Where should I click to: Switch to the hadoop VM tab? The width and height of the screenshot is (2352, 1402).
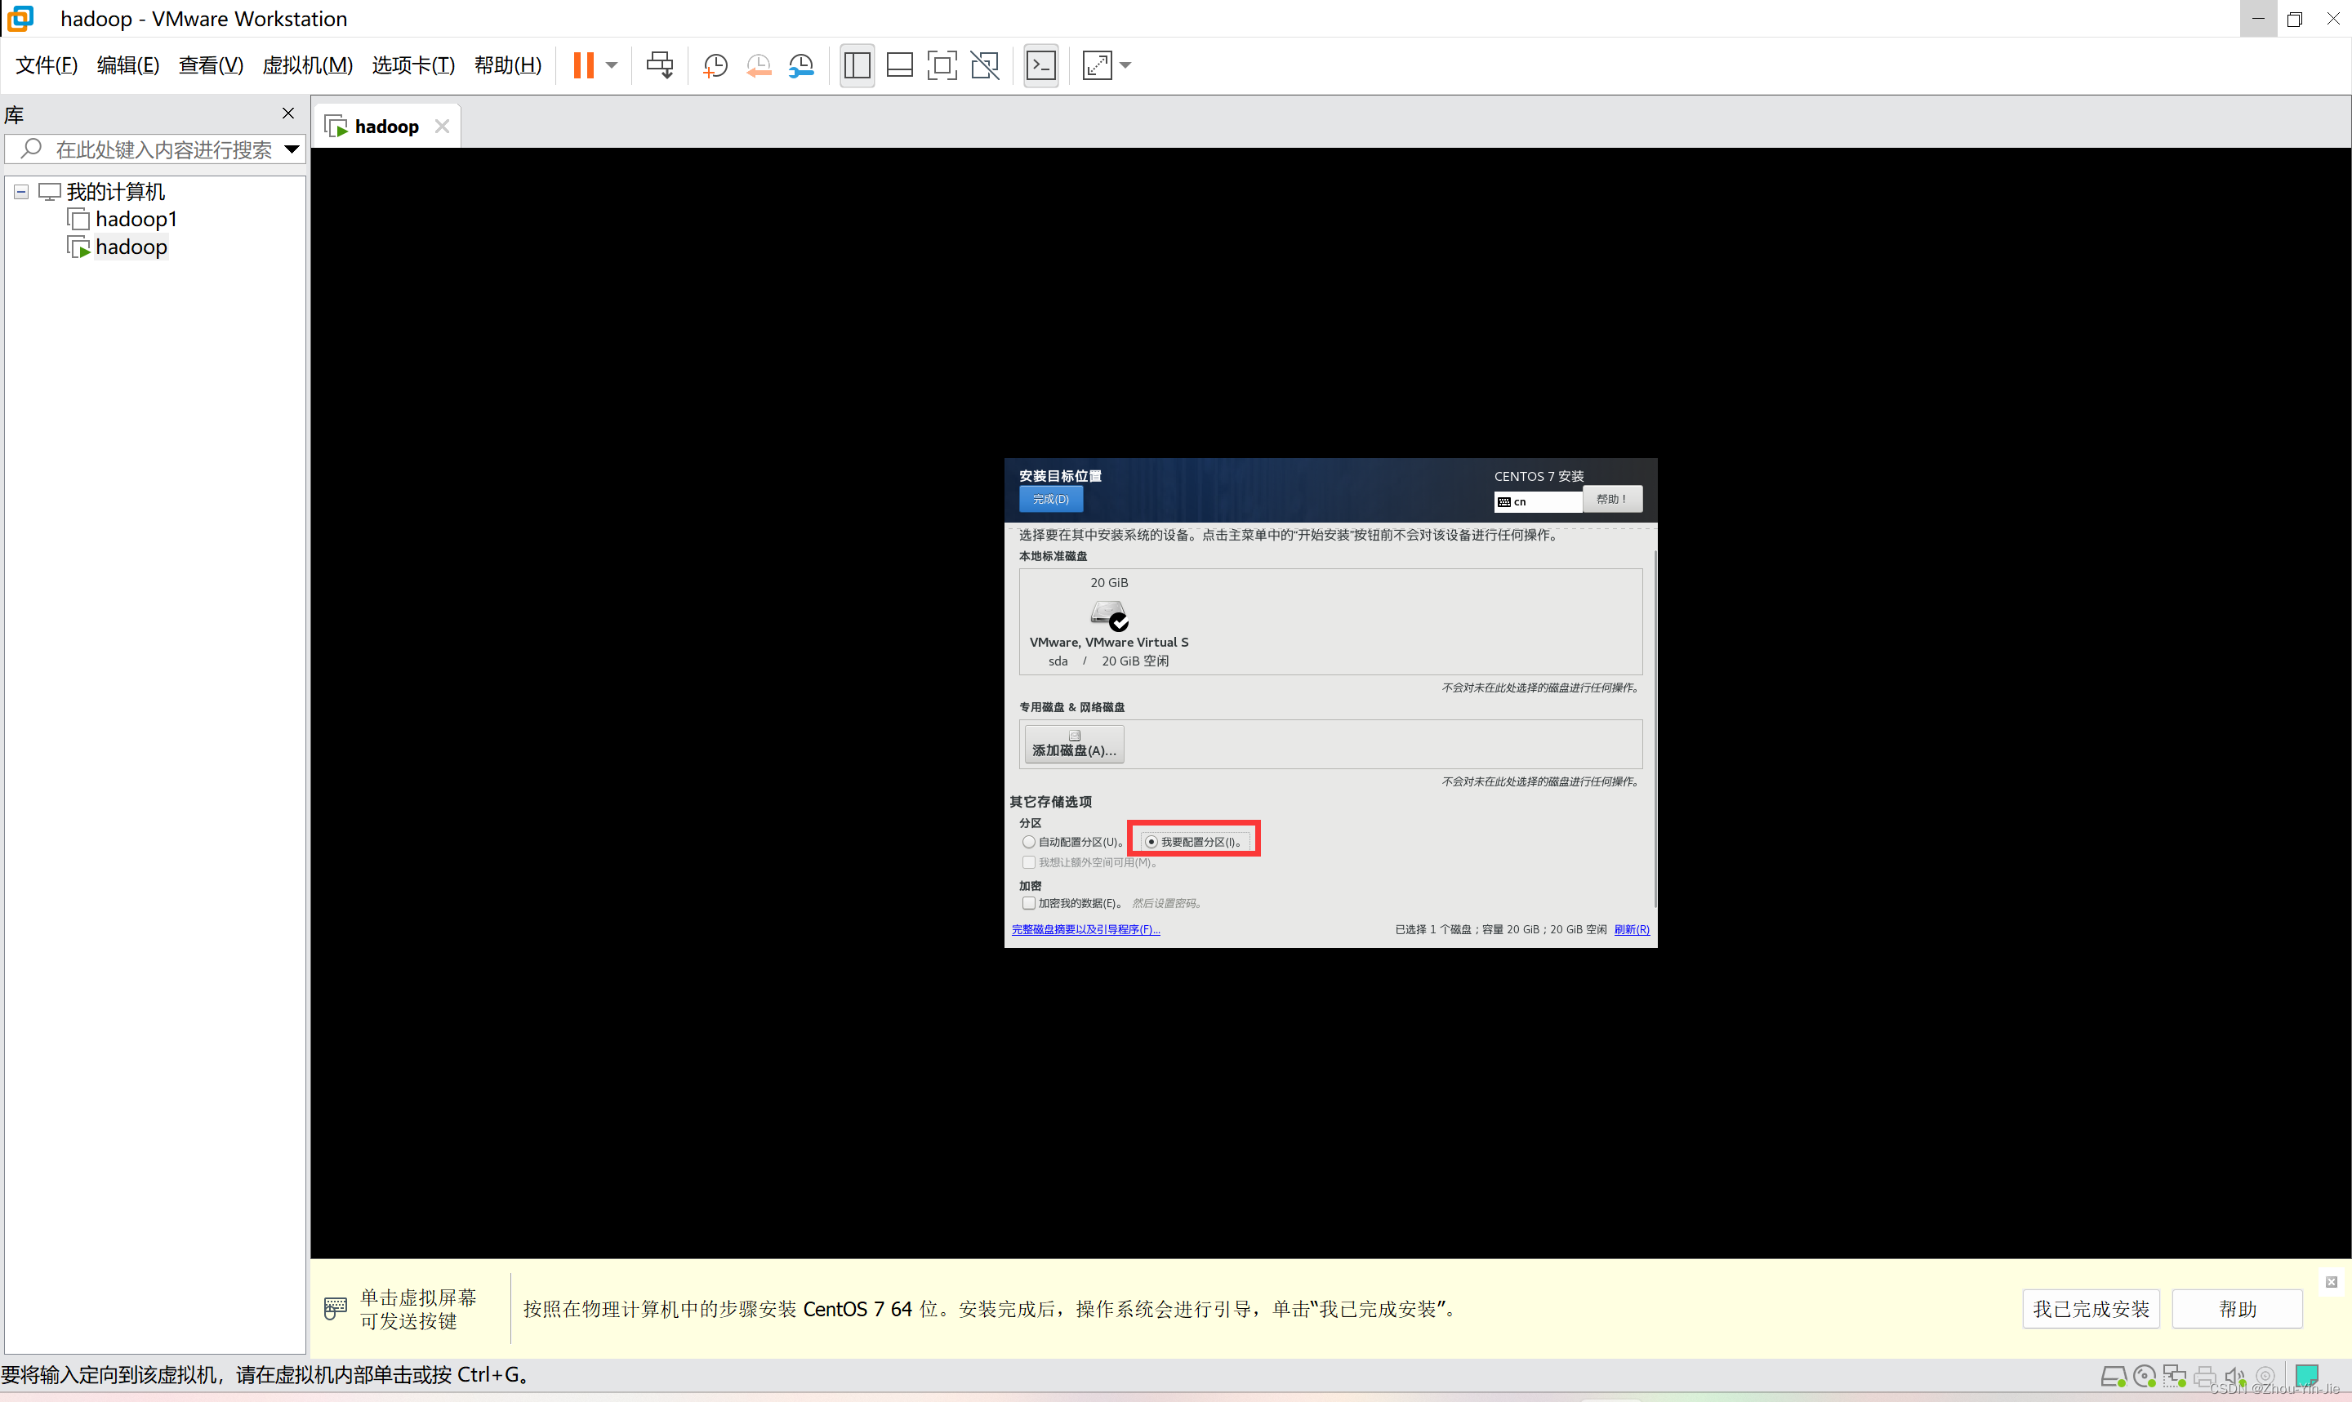click(385, 127)
